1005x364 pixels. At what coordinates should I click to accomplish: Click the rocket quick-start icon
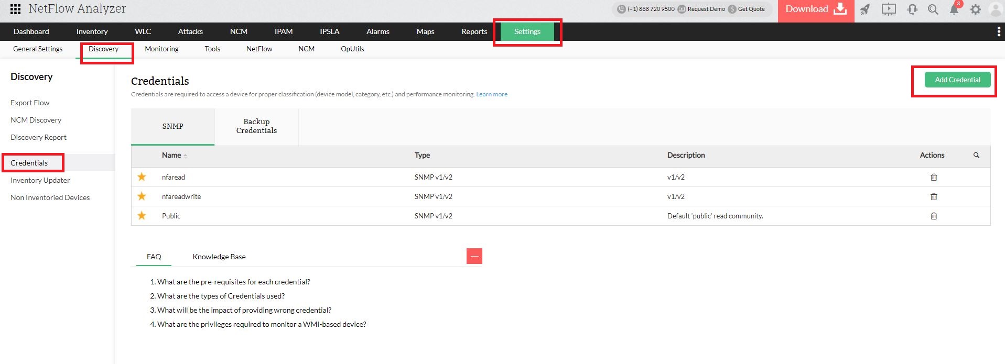click(x=865, y=9)
